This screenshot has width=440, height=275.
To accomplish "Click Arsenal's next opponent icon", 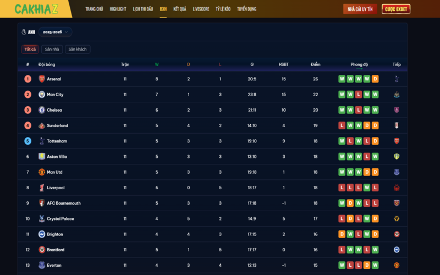I will tap(397, 79).
